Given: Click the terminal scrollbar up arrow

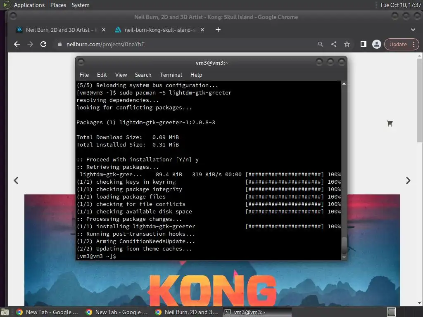Looking at the screenshot, I should (x=344, y=84).
